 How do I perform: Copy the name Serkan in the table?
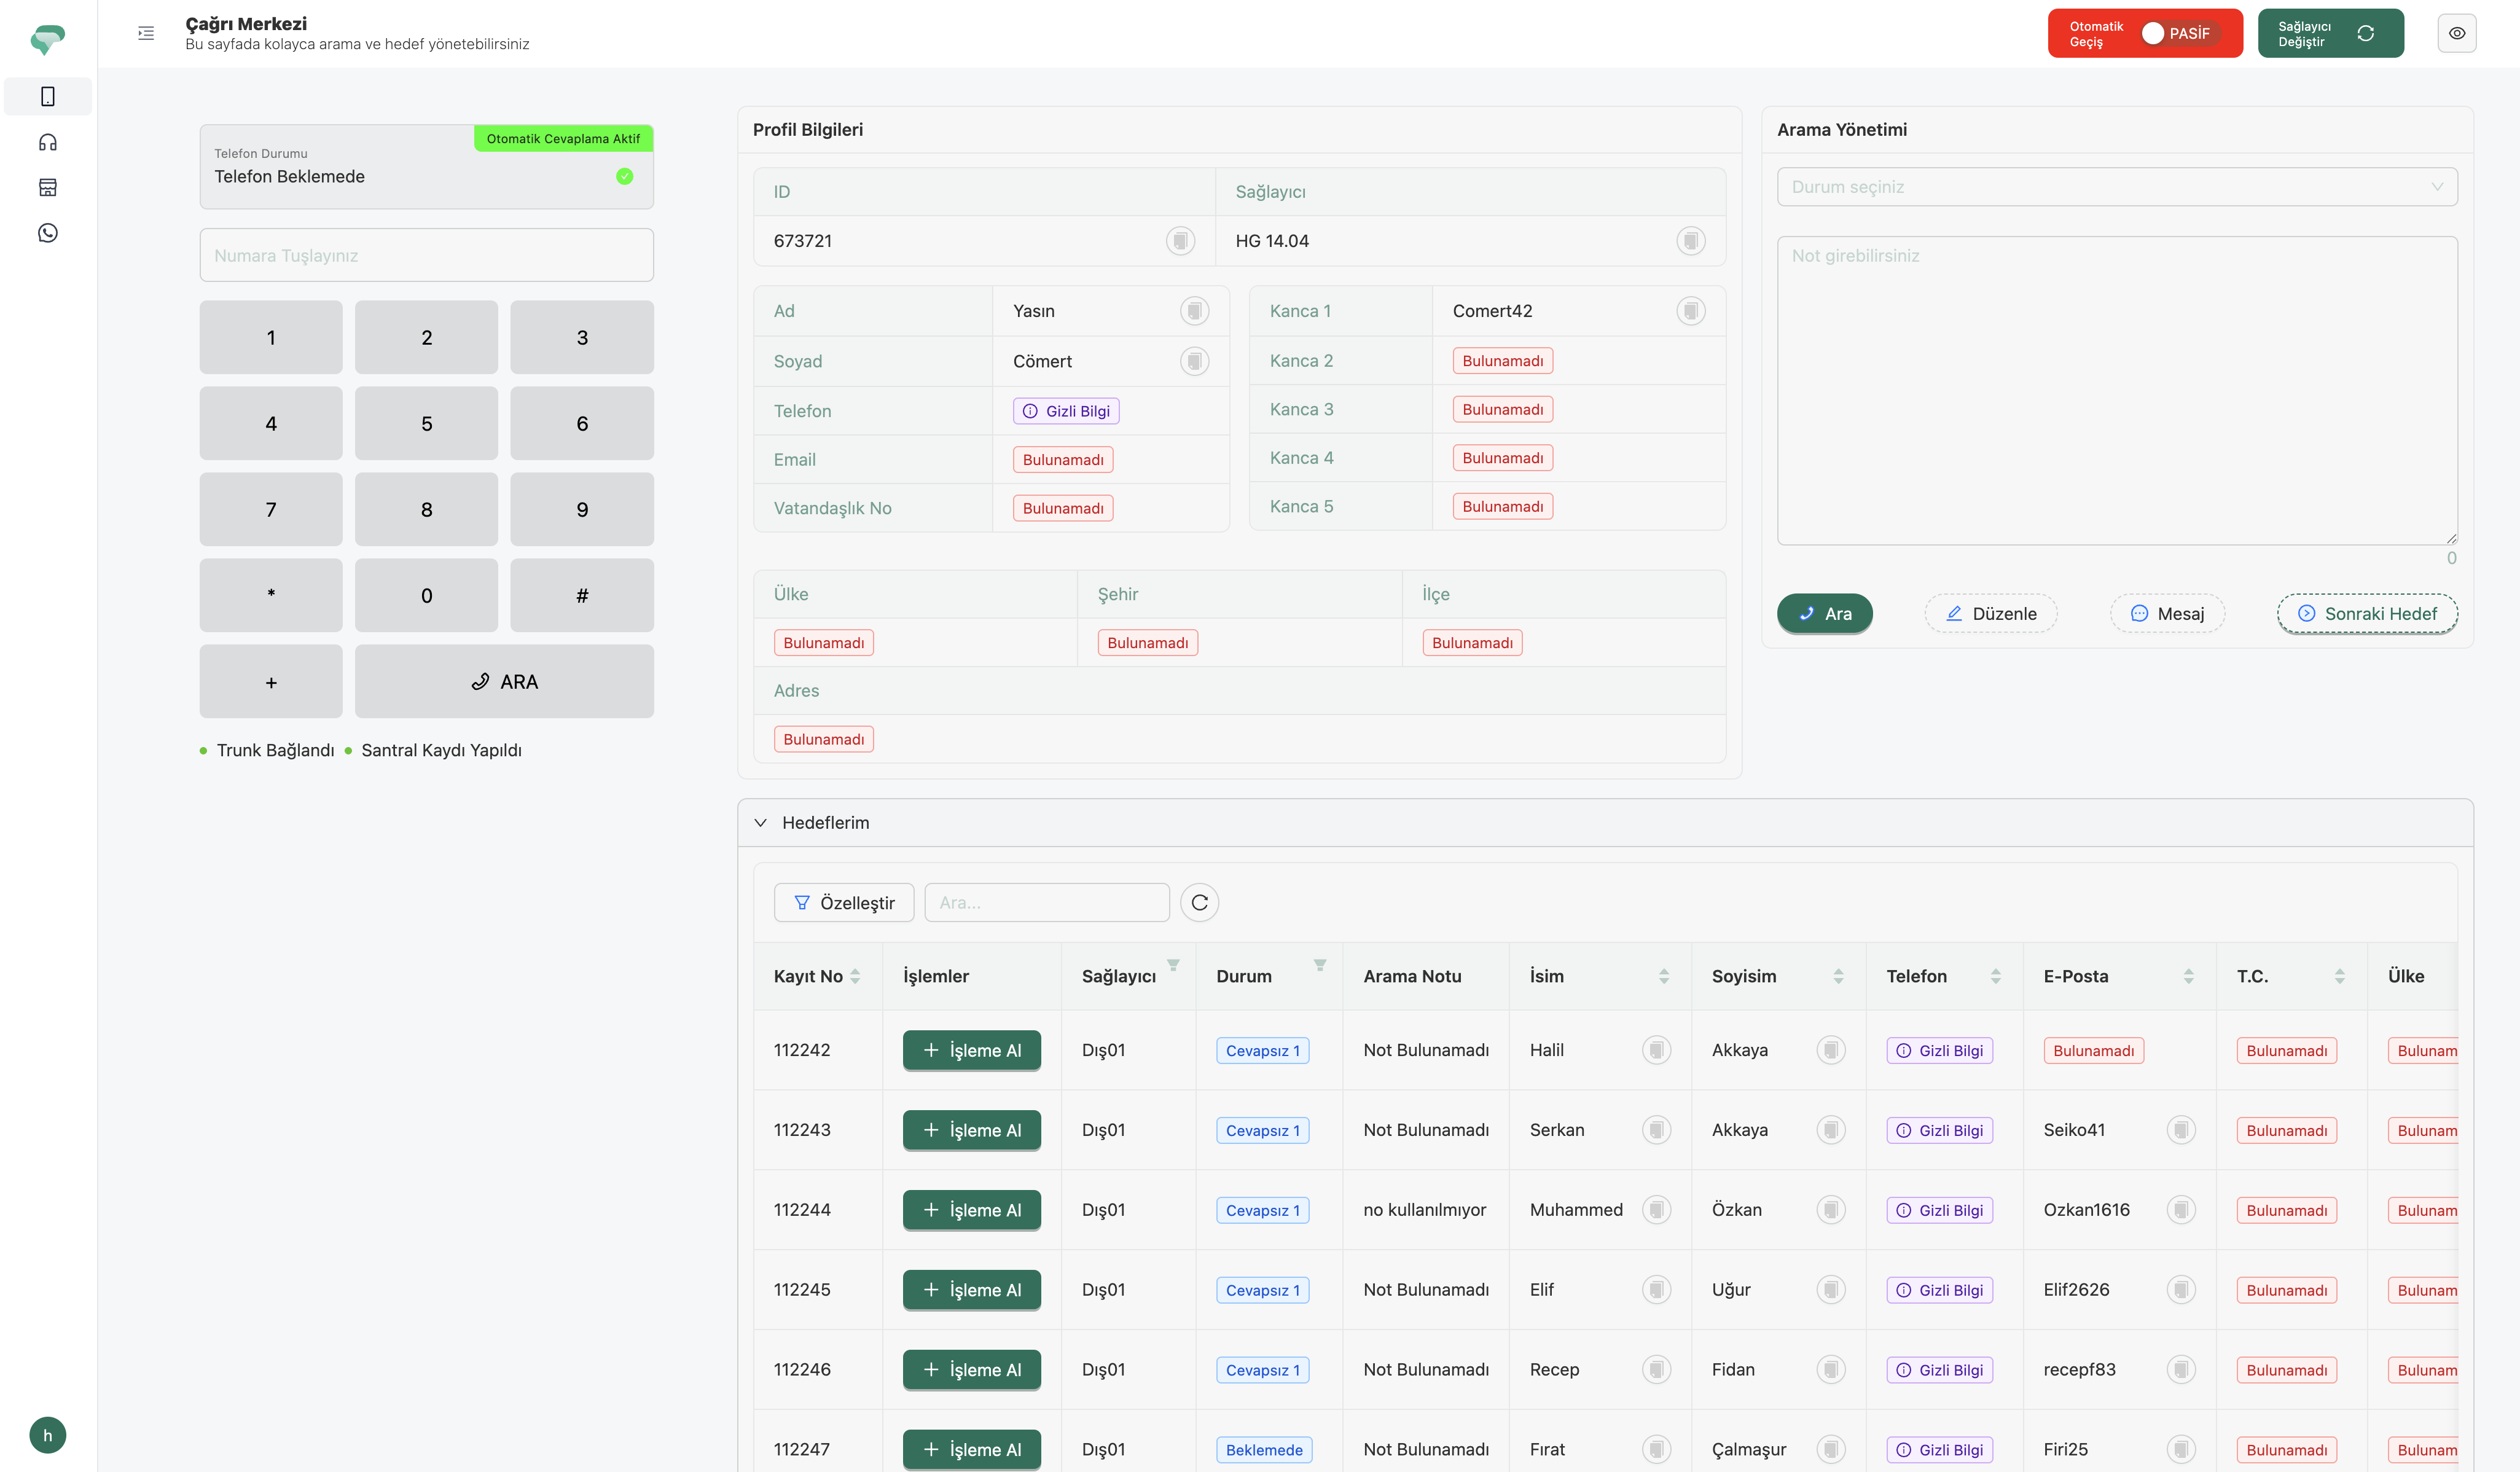[x=1656, y=1130]
